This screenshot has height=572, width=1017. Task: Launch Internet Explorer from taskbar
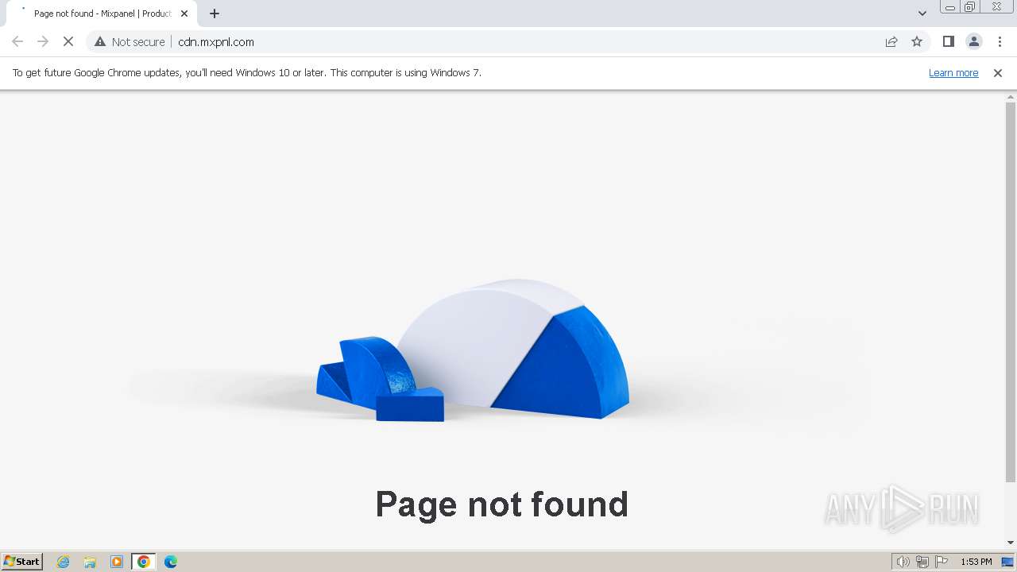(63, 562)
